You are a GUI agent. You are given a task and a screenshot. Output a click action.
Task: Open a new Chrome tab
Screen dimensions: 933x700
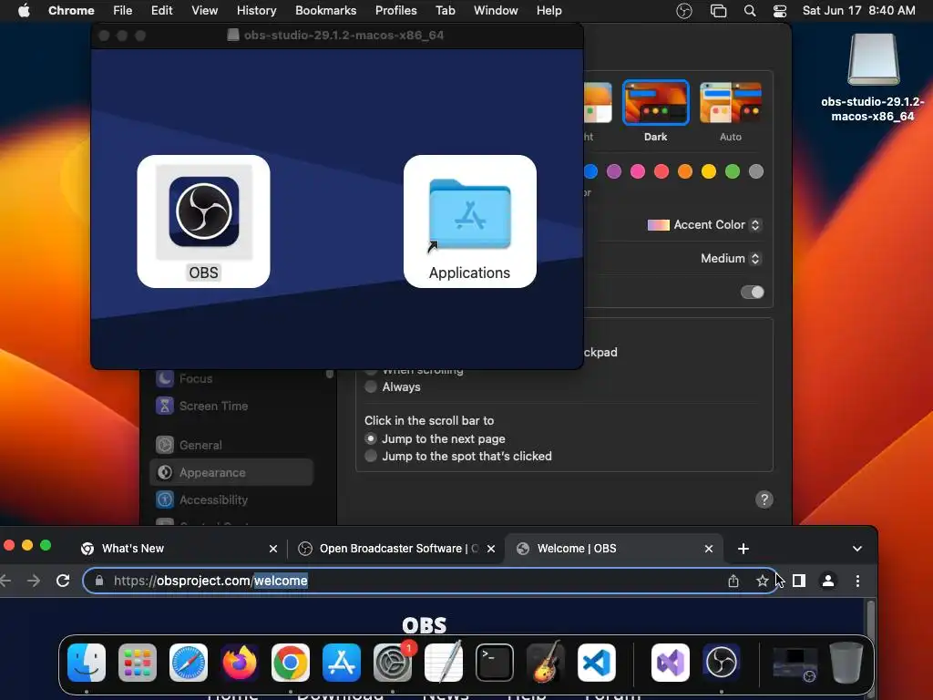(x=743, y=548)
